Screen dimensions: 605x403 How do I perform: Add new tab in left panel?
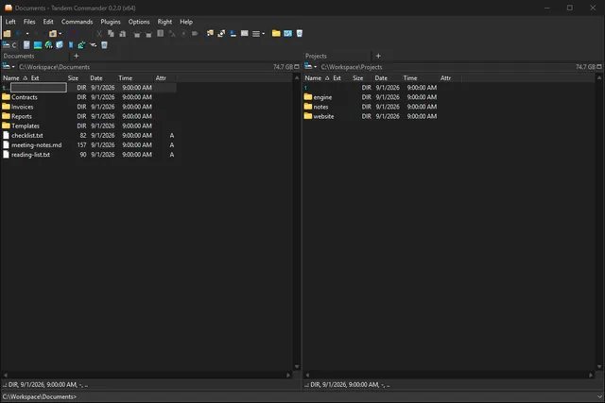point(77,56)
